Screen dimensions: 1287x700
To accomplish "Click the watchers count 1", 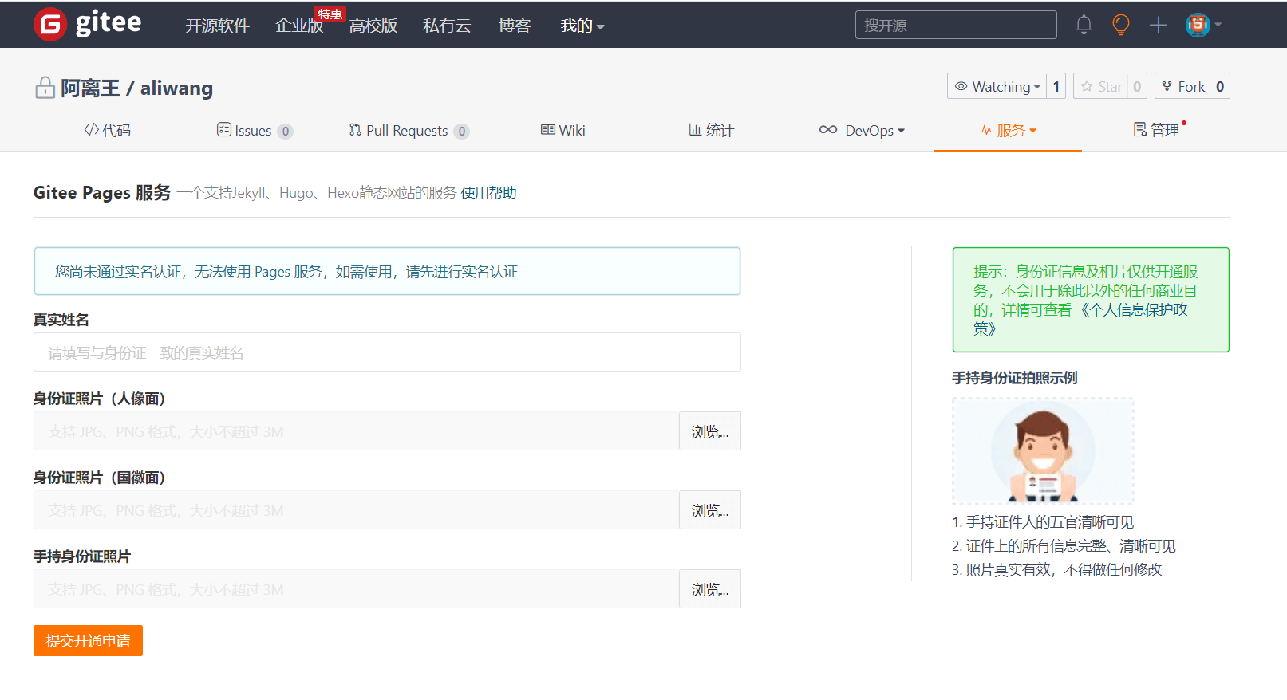I will [x=1056, y=86].
